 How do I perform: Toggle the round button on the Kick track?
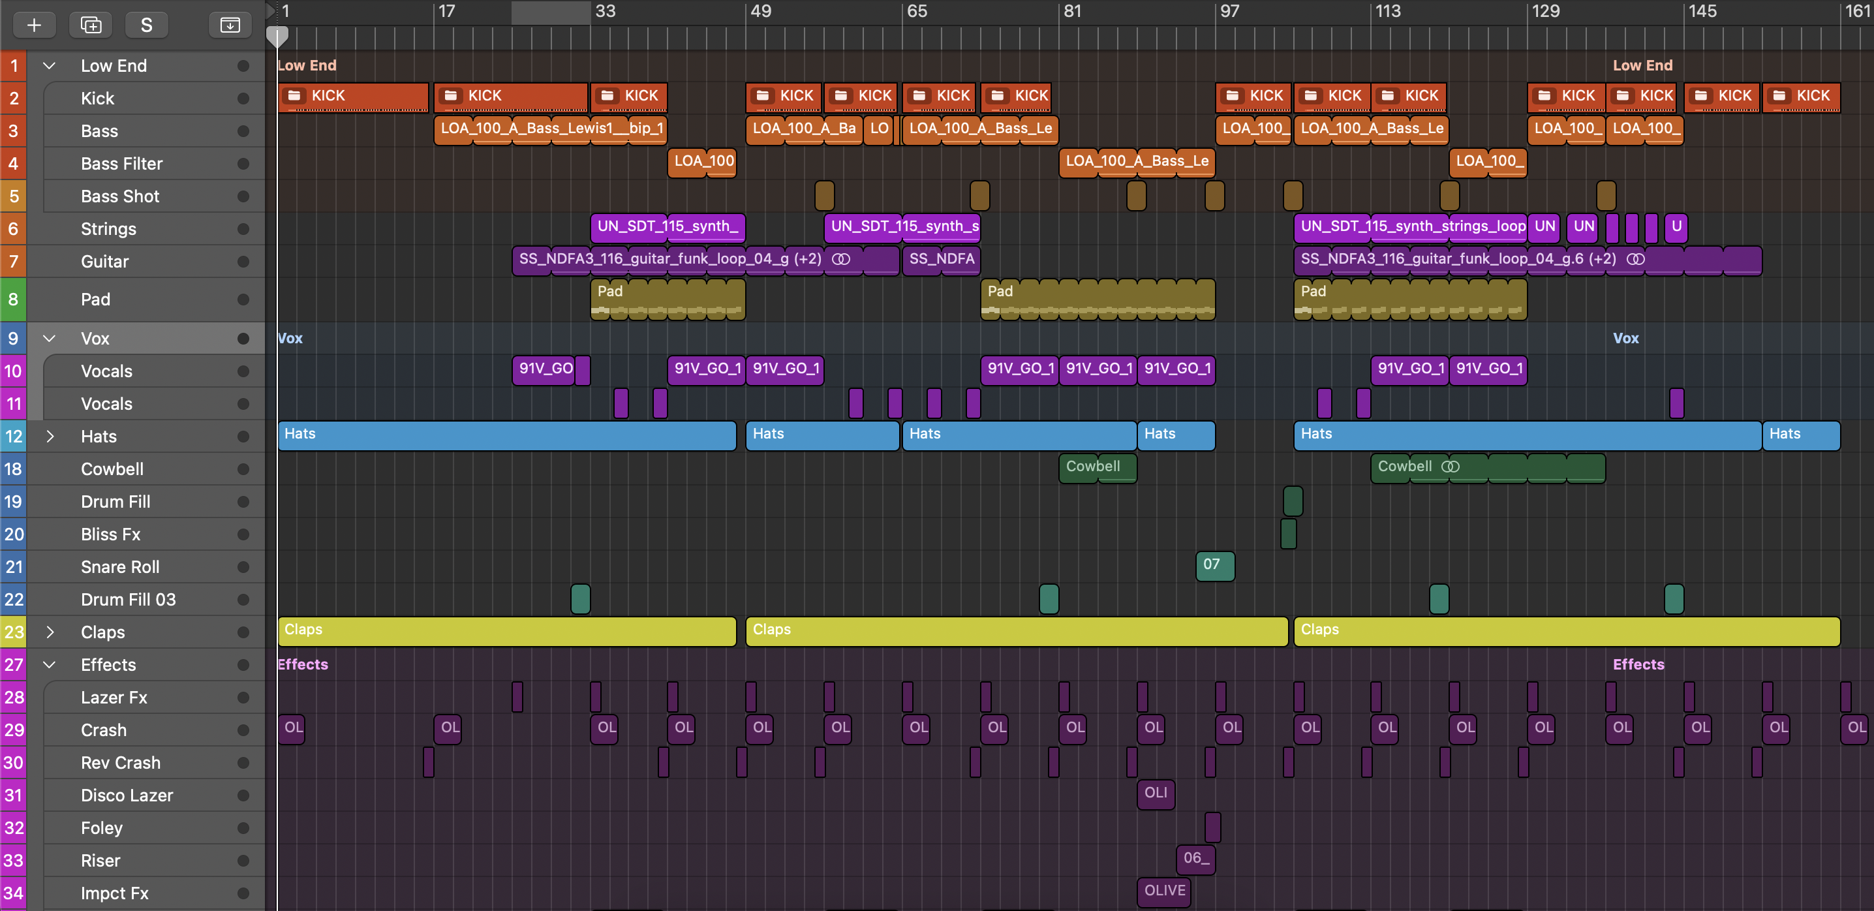pyautogui.click(x=243, y=99)
